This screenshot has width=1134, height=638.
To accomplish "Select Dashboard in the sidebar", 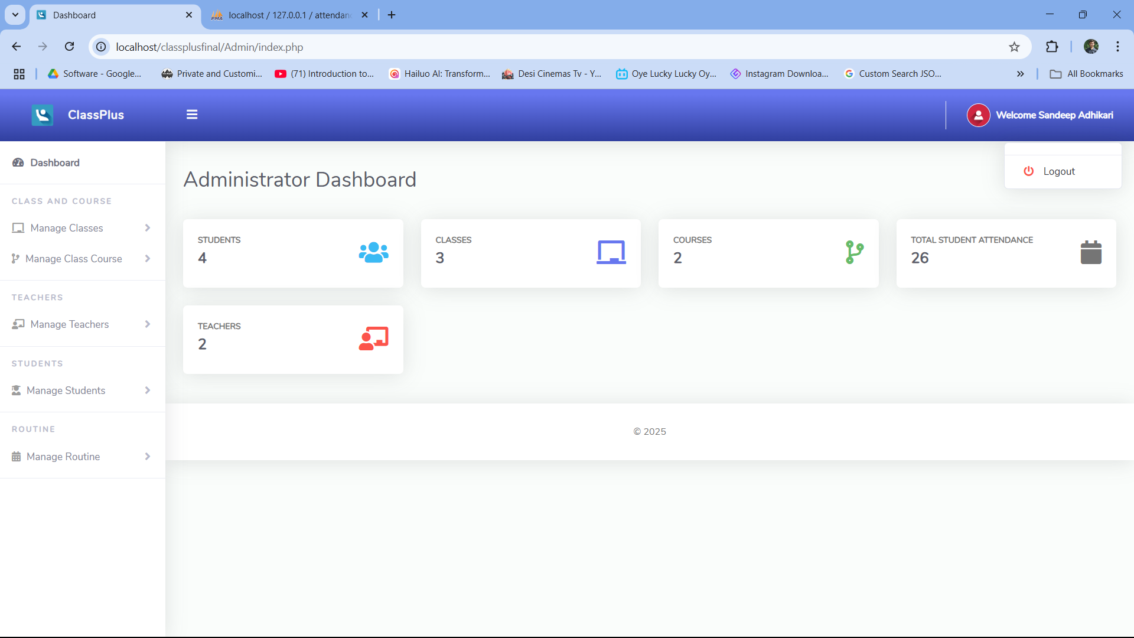I will point(55,162).
